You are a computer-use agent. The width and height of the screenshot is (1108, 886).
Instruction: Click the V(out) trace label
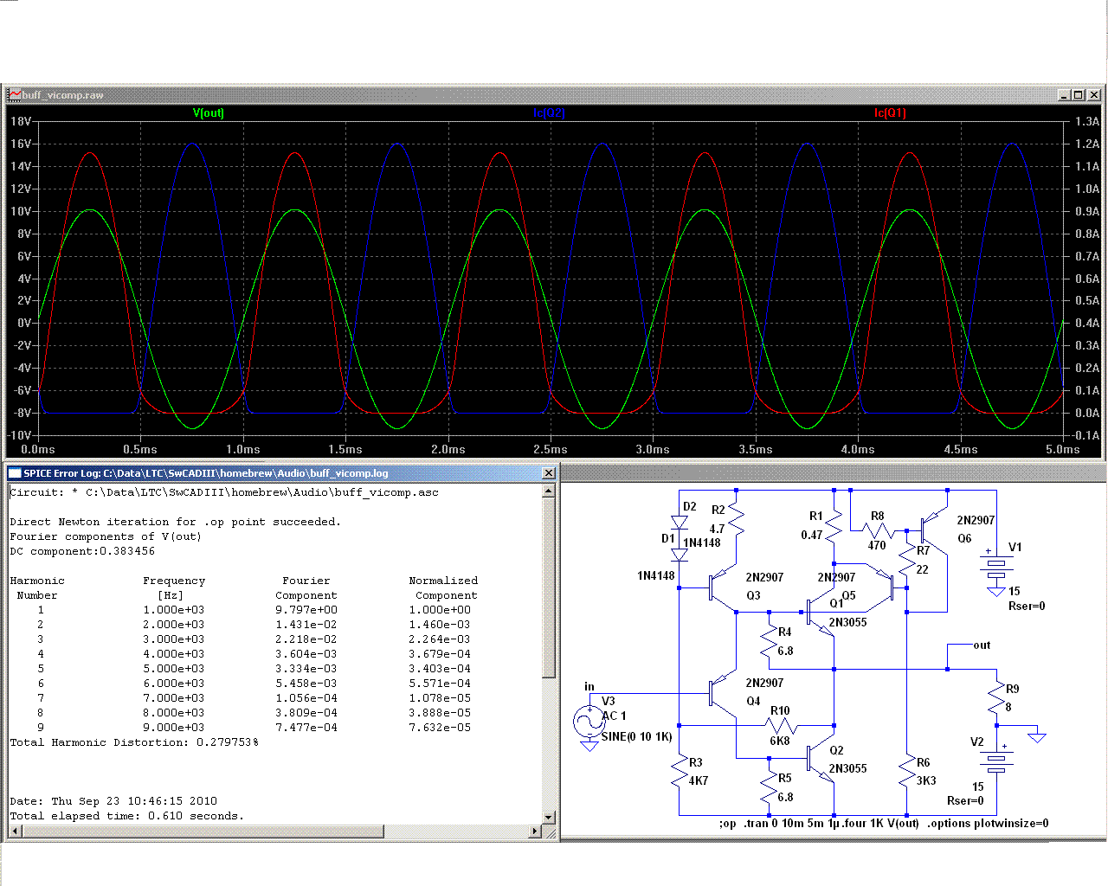209,113
